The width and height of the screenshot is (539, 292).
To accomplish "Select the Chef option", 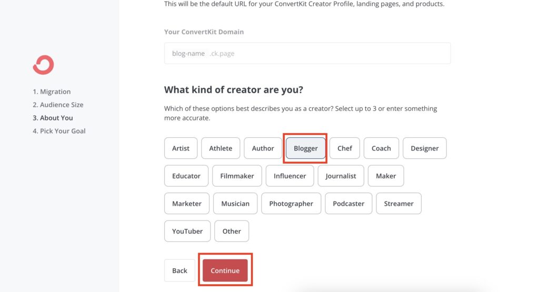I will coord(344,148).
